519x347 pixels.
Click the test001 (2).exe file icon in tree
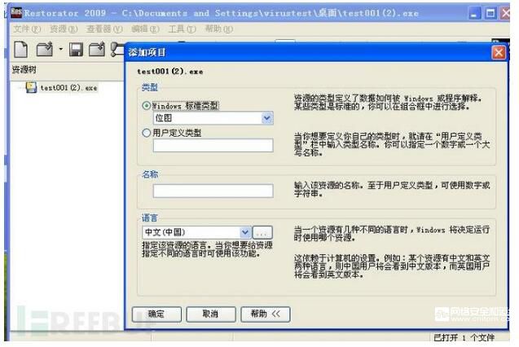31,87
